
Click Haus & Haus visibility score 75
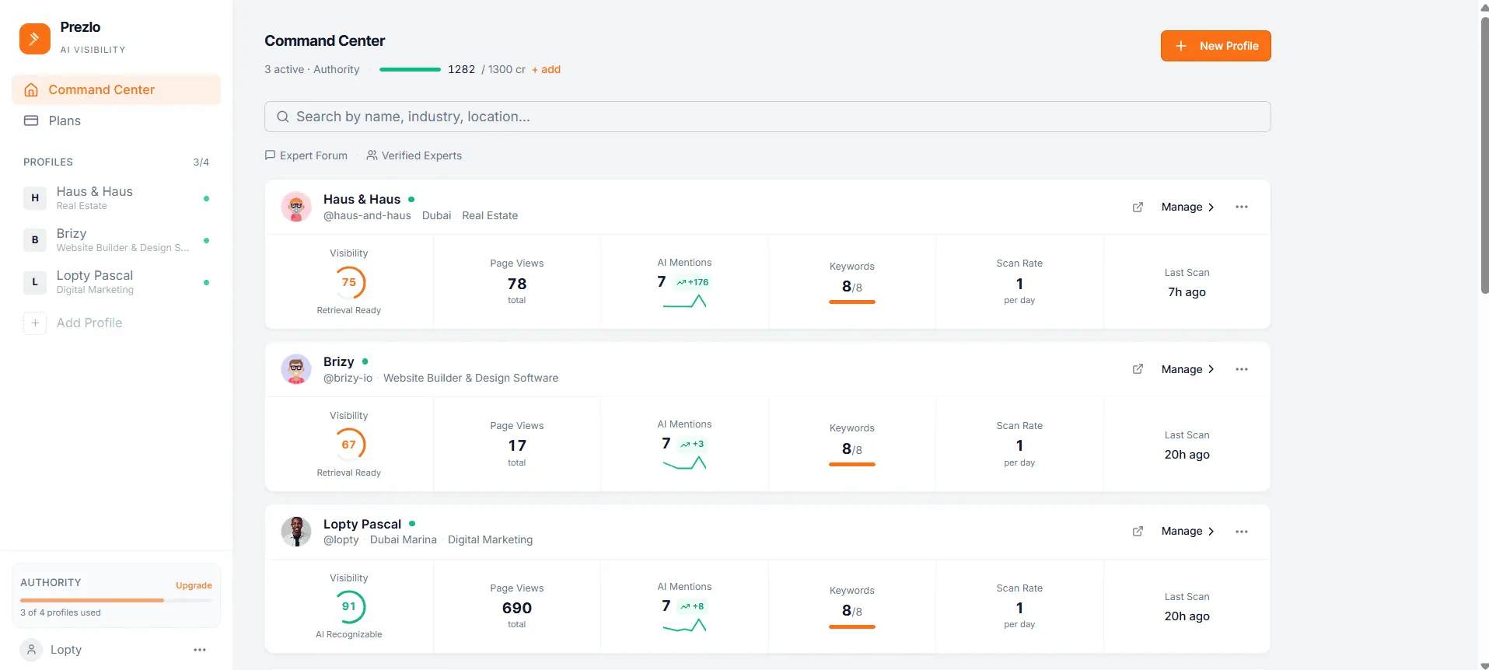point(349,282)
